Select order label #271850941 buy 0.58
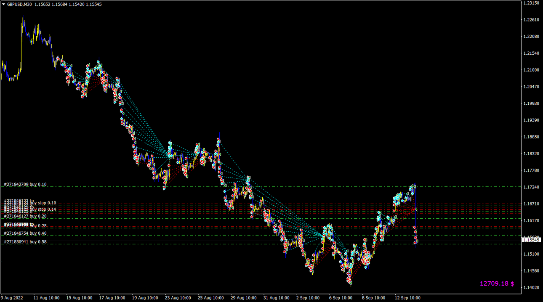The width and height of the screenshot is (543, 302). pos(26,242)
